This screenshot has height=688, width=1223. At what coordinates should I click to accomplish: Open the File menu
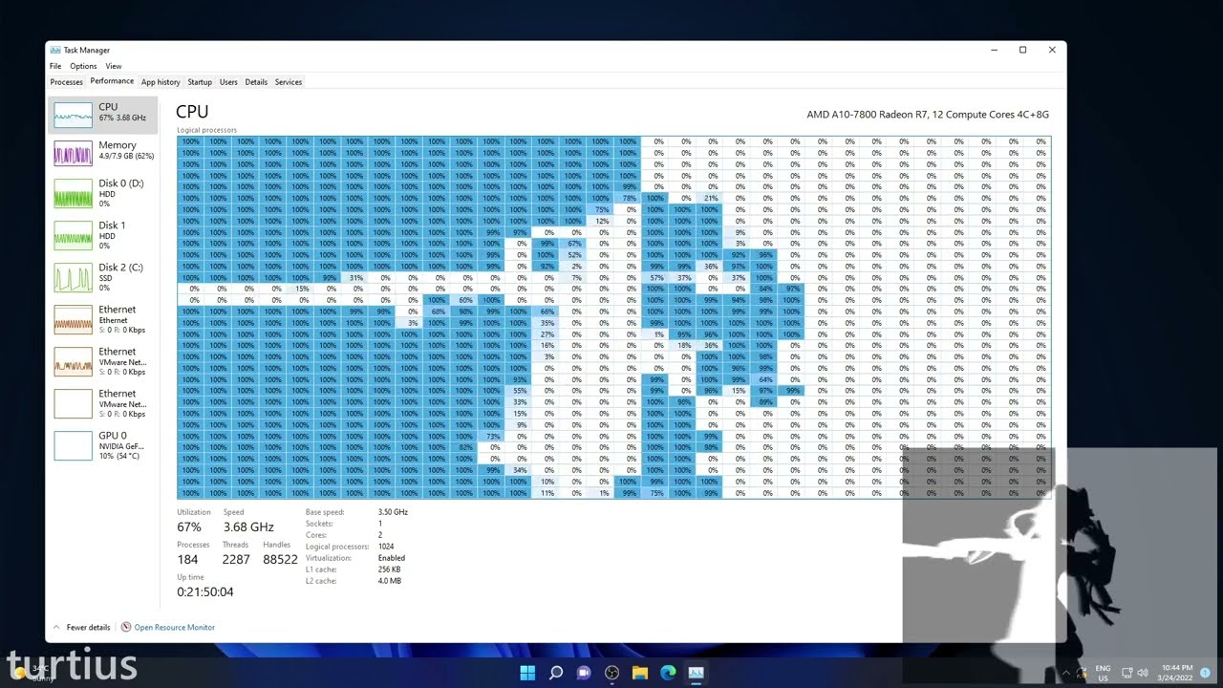pos(55,66)
